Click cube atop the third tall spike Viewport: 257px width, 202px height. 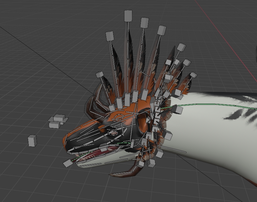[x=162, y=30]
